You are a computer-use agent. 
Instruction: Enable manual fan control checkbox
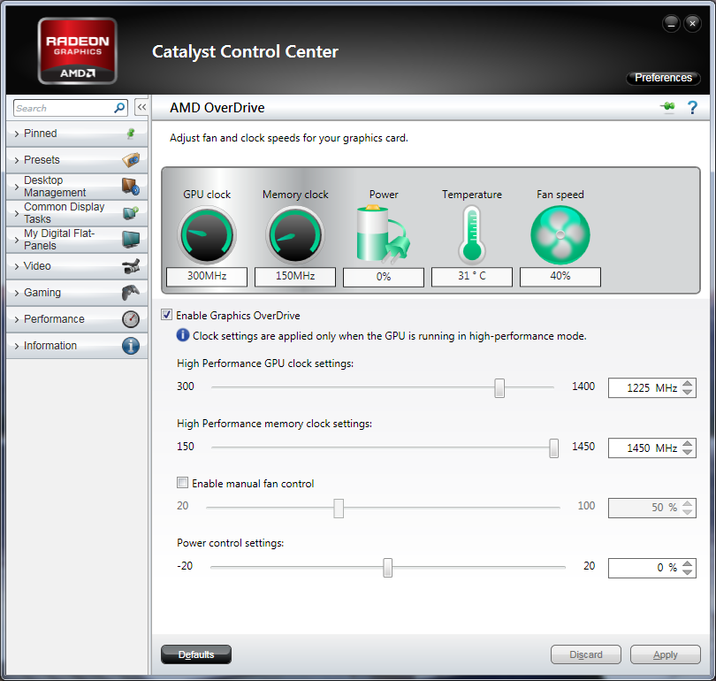[x=182, y=482]
